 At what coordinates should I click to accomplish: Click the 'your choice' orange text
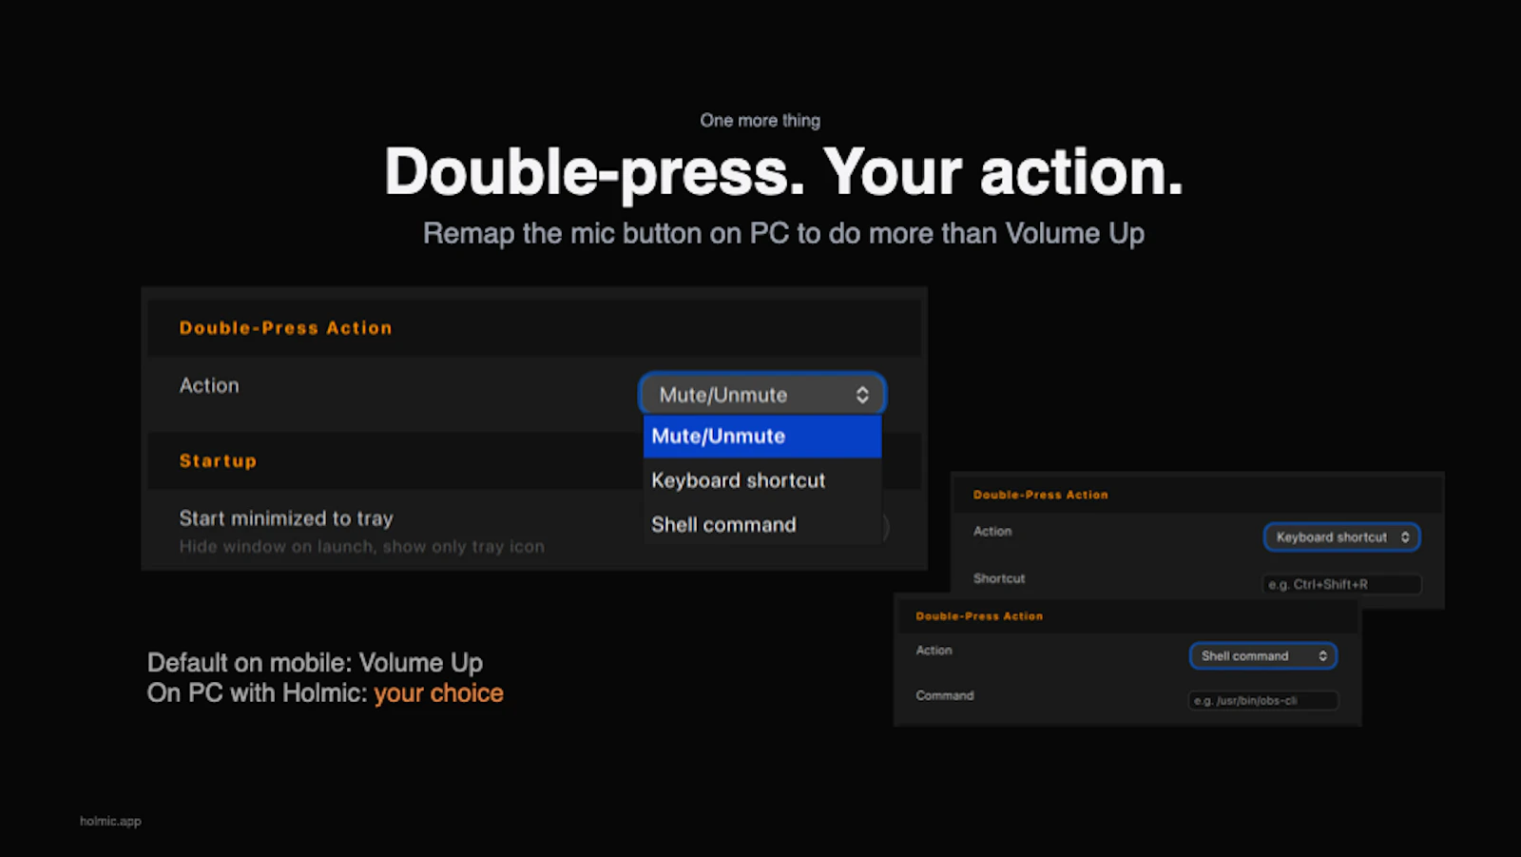click(x=438, y=693)
